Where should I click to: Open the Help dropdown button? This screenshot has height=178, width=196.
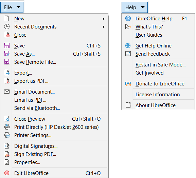click(135, 7)
